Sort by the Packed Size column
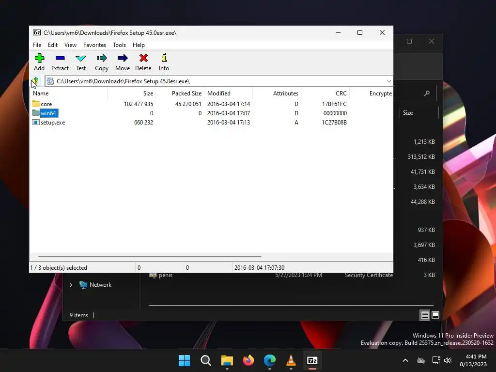Screen dimensions: 496x372 pyautogui.click(x=180, y=93)
